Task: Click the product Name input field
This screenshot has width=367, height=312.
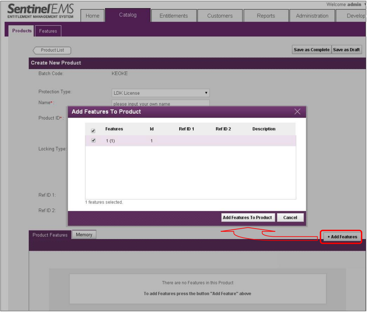Action: point(161,103)
